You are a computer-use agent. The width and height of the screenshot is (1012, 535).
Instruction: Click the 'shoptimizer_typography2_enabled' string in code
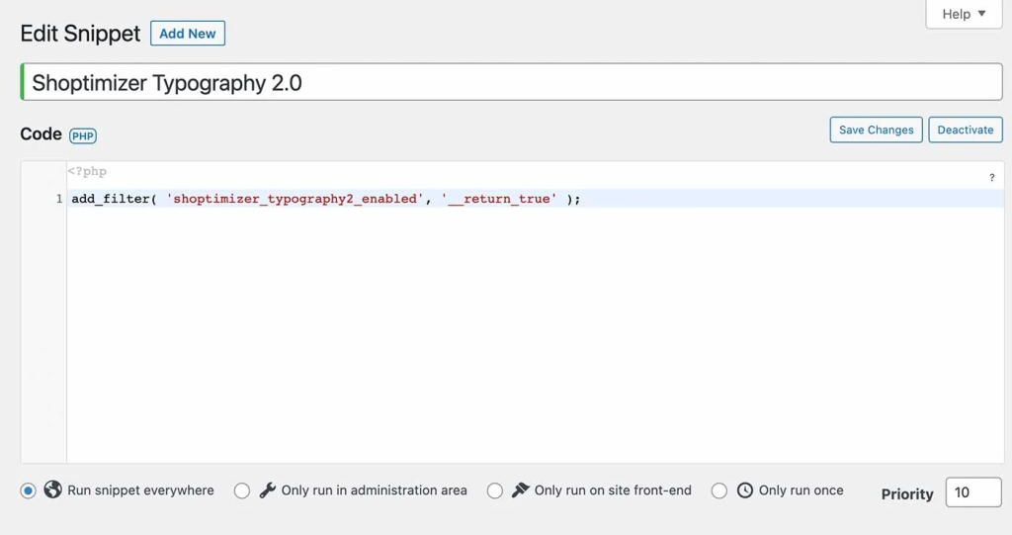click(293, 199)
